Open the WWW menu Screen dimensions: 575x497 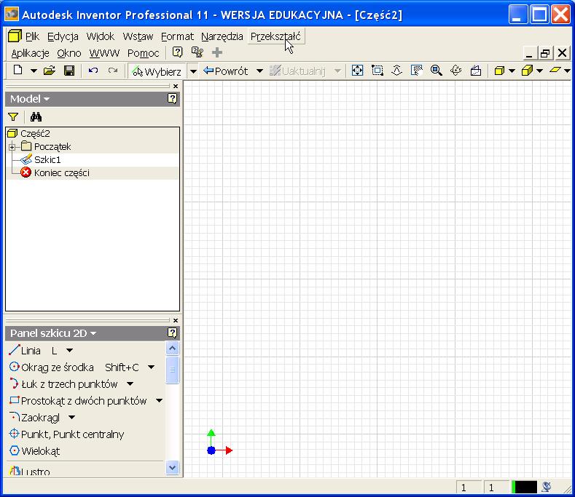click(104, 53)
